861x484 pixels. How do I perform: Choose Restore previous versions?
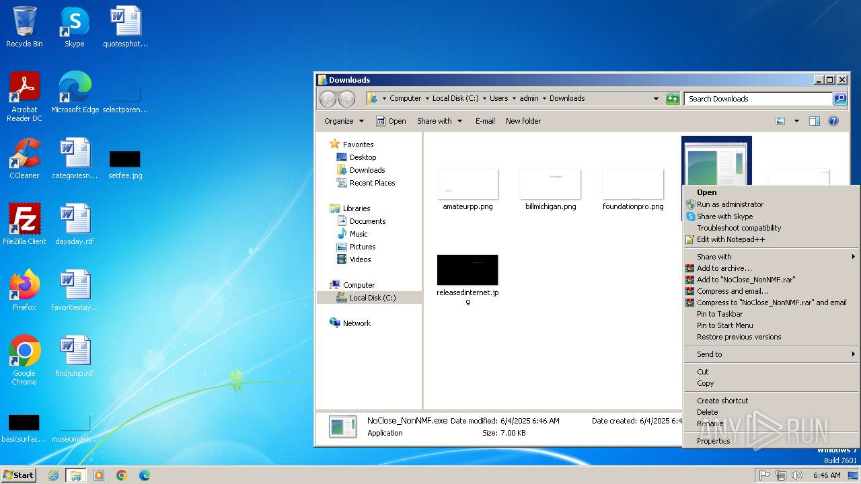point(771,337)
